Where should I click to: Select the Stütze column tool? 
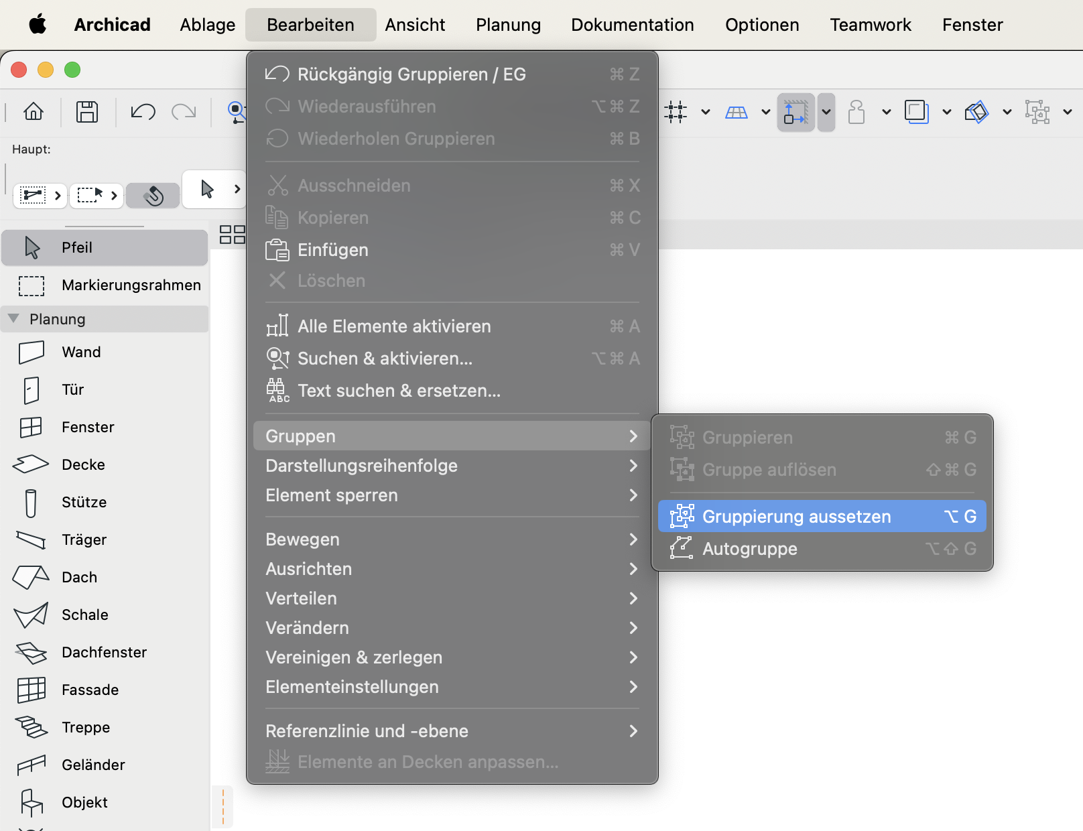(x=105, y=502)
